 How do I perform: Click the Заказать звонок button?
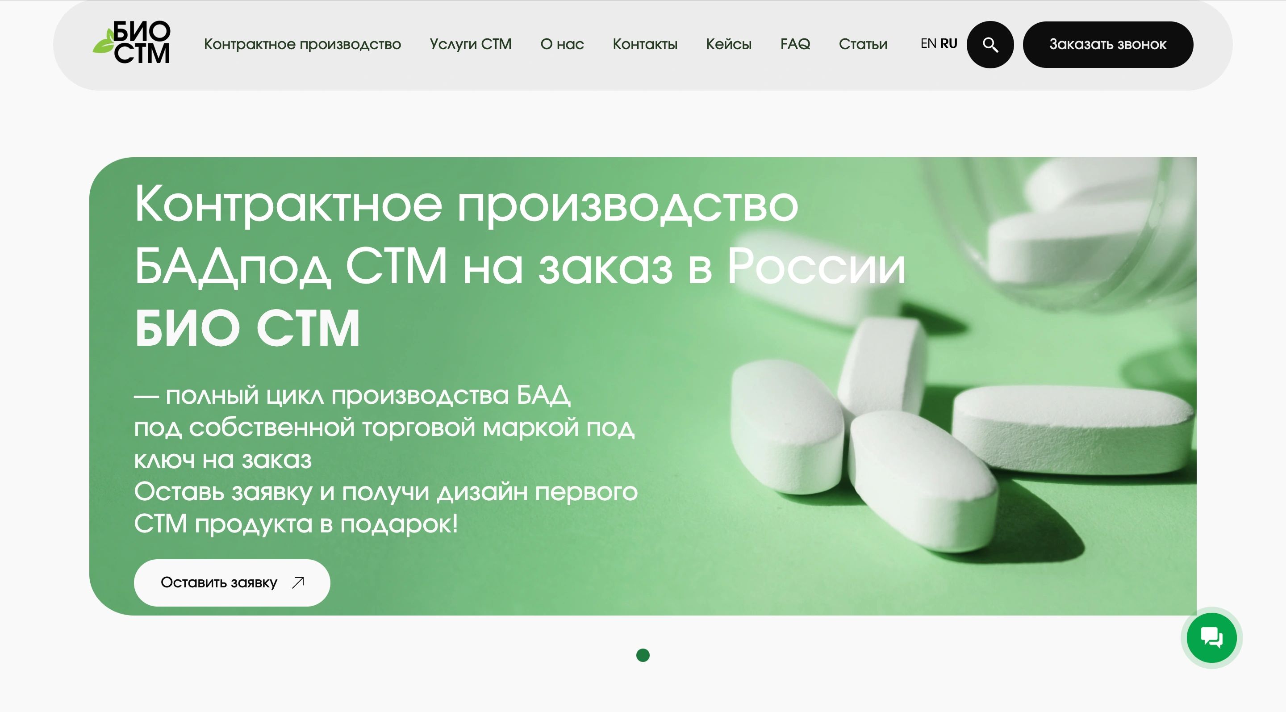click(1108, 44)
